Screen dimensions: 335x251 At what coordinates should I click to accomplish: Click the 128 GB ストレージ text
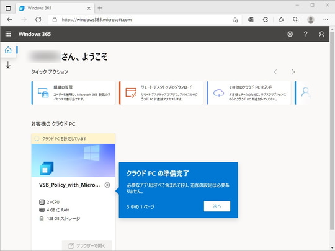pyautogui.click(x=63, y=218)
